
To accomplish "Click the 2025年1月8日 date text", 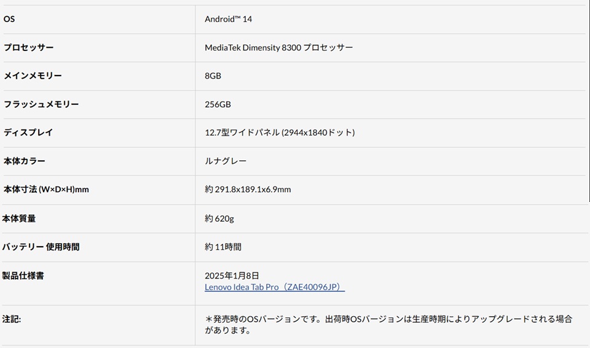I will tap(232, 276).
